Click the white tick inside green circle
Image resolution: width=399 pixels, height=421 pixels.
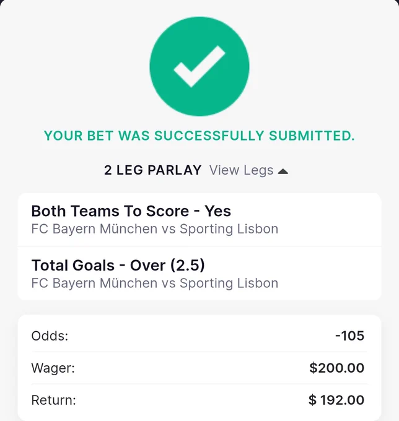tap(199, 67)
